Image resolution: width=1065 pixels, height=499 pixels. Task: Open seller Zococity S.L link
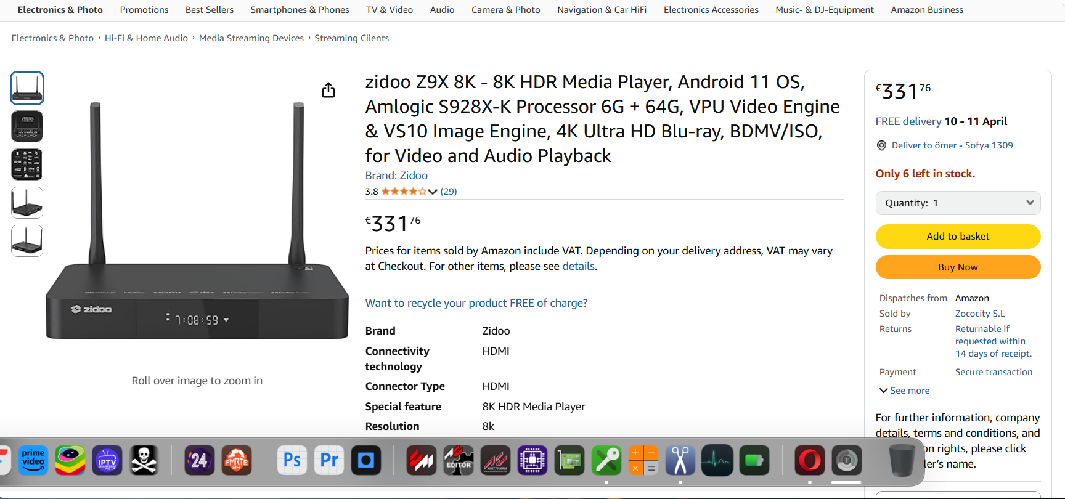coord(980,314)
